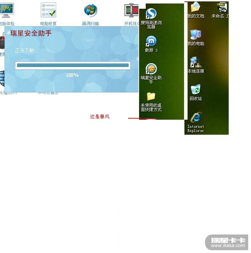This screenshot has height=253, width=251.
Task: Launch Internet Explorer desktop icon
Action: 196,117
